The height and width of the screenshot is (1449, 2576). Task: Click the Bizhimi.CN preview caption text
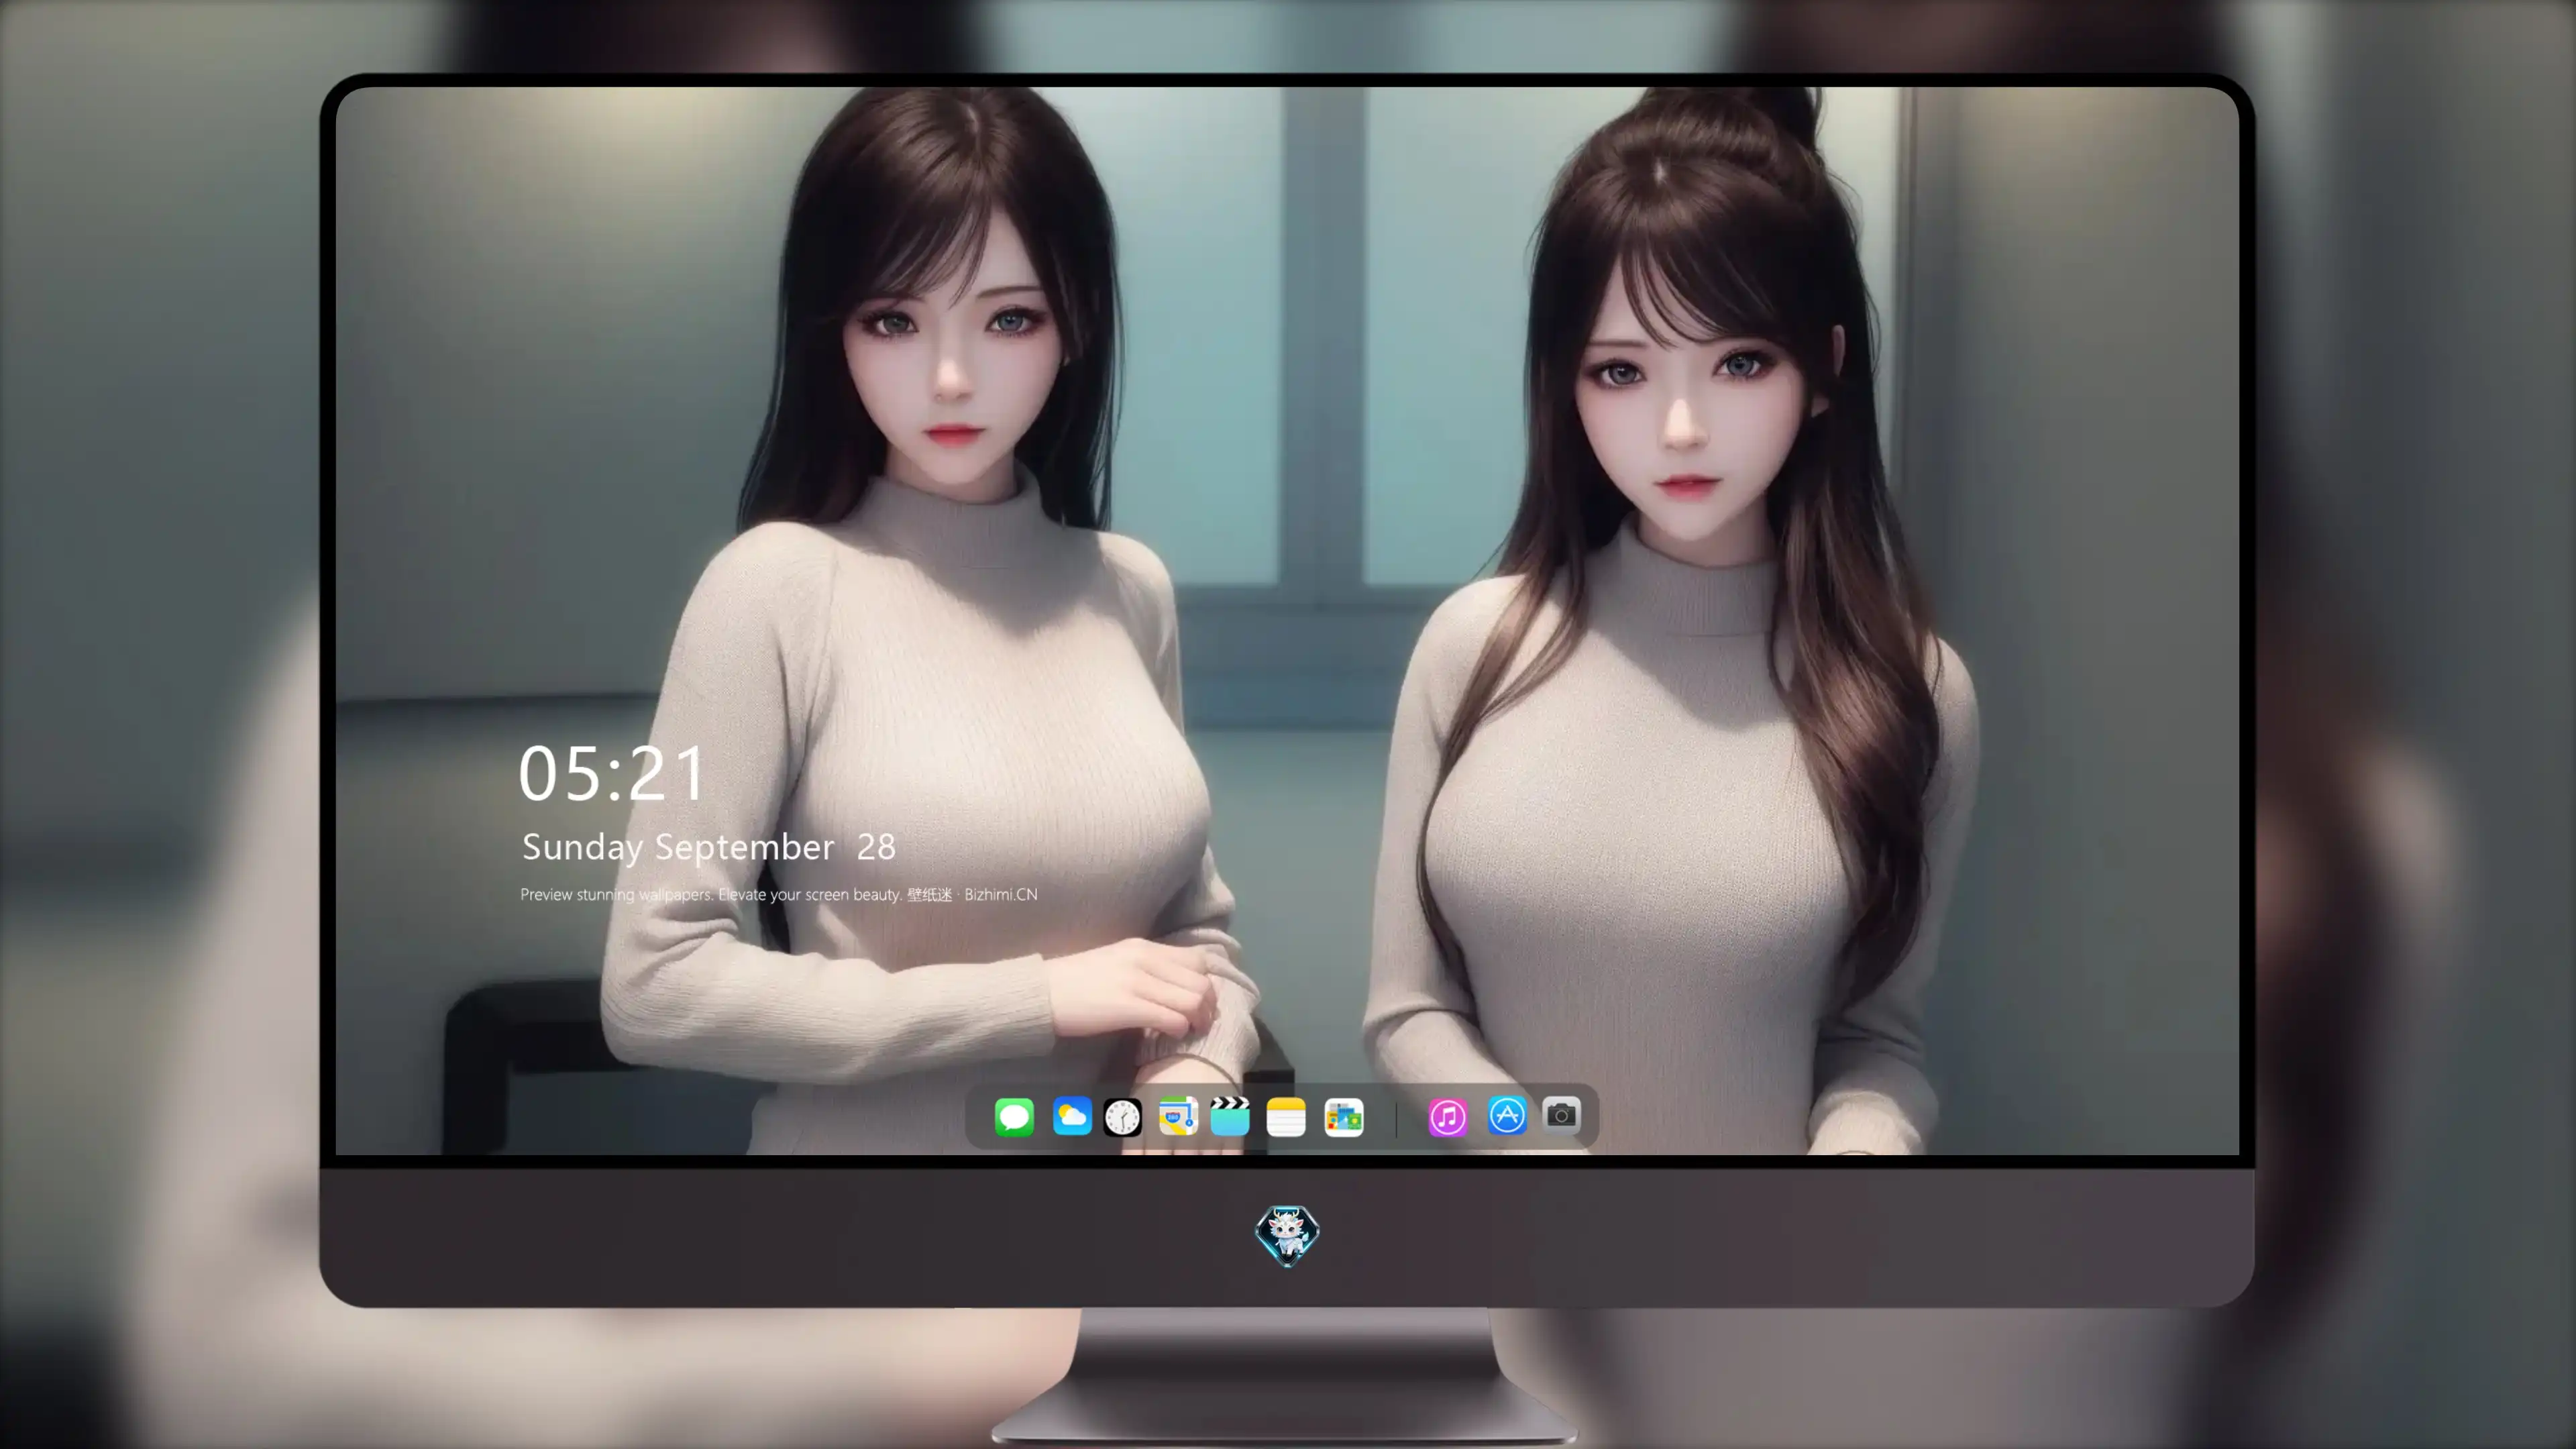[779, 894]
